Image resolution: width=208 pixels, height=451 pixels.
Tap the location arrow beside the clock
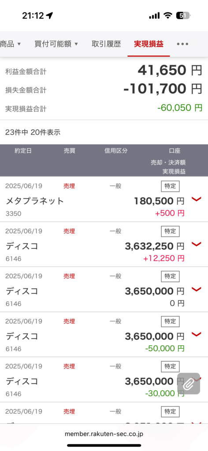(x=49, y=15)
